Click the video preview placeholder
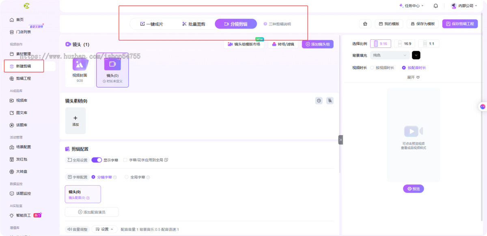The height and width of the screenshot is (236, 487). click(x=413, y=135)
